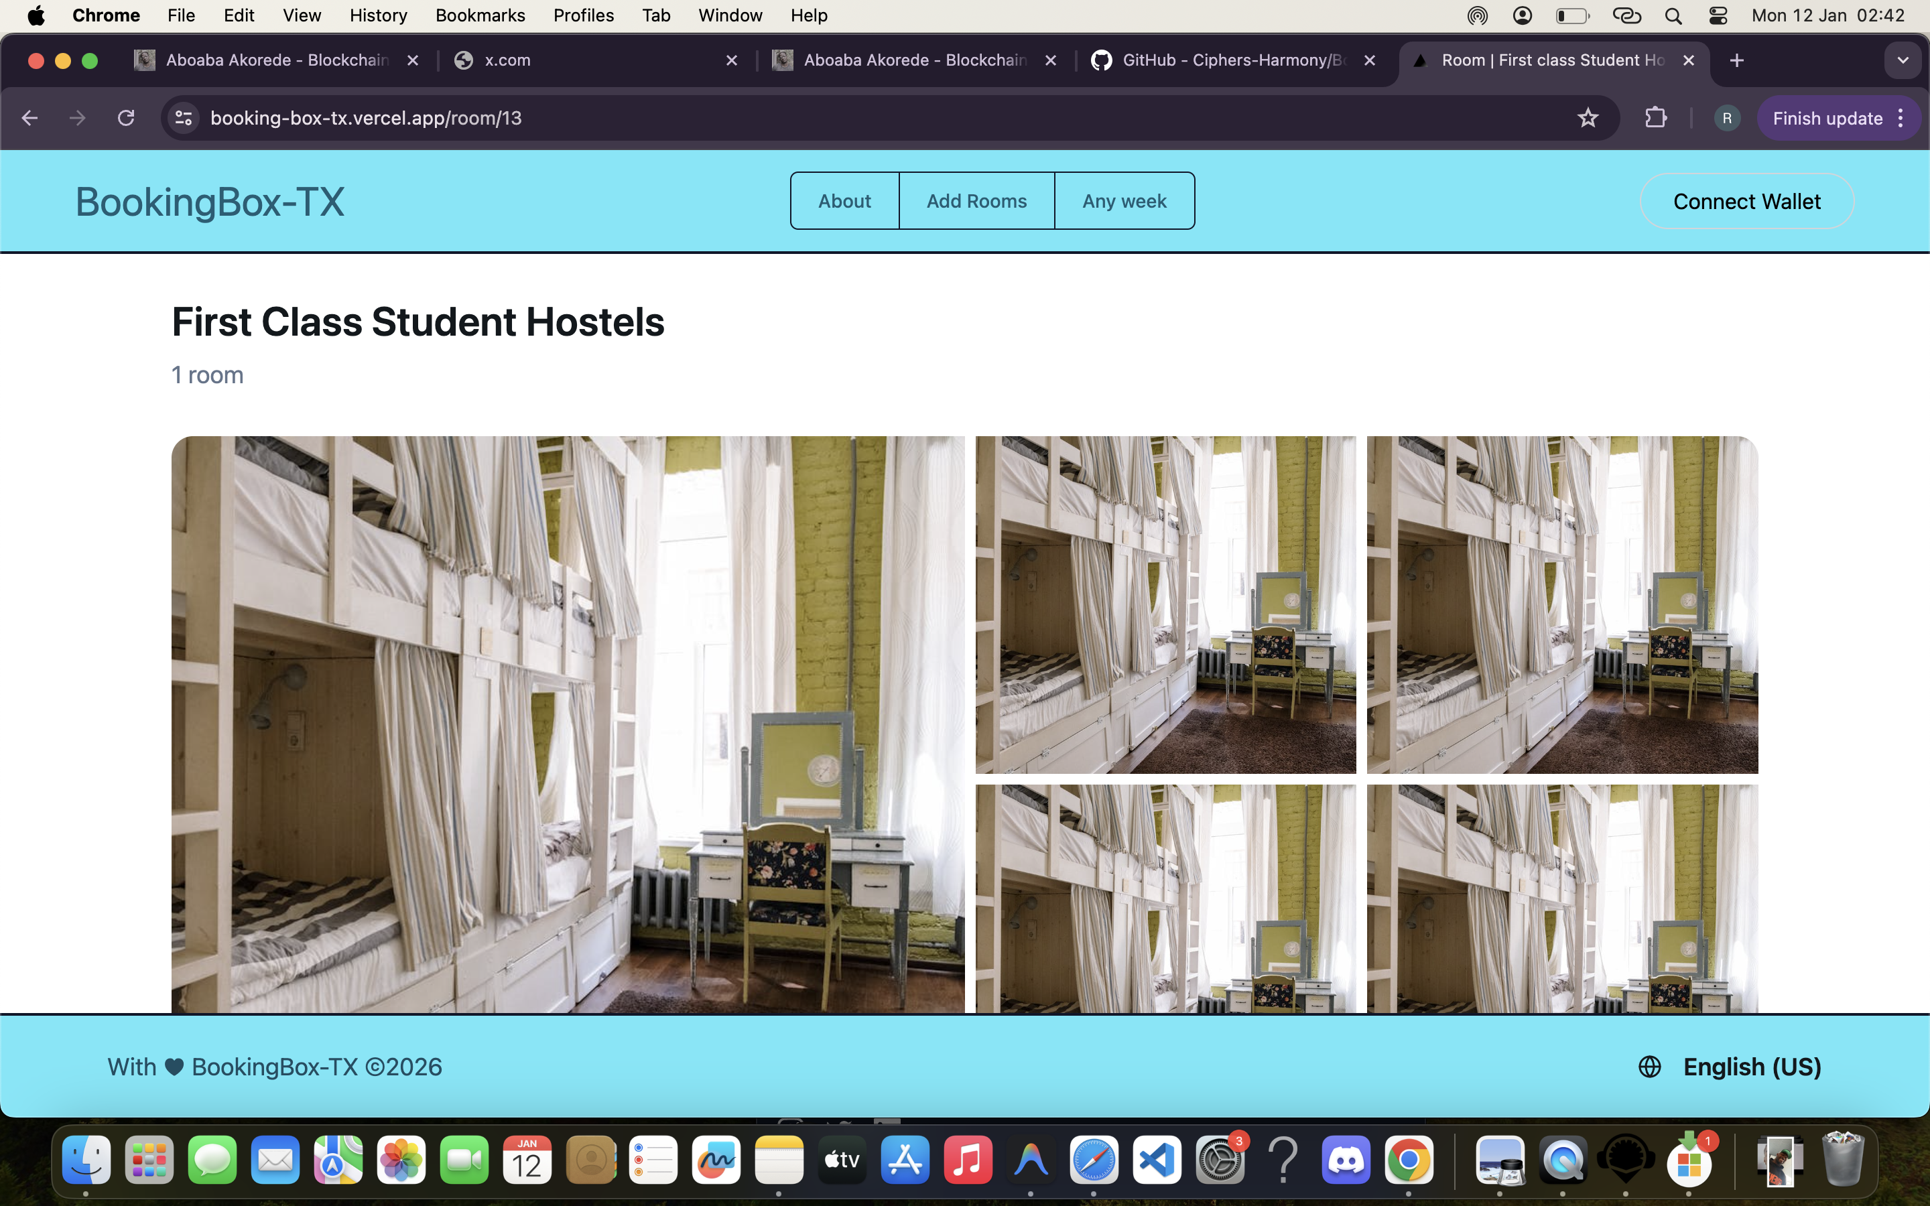Click the site information icon in address bar
Screen dimensions: 1930x1206
pos(184,118)
